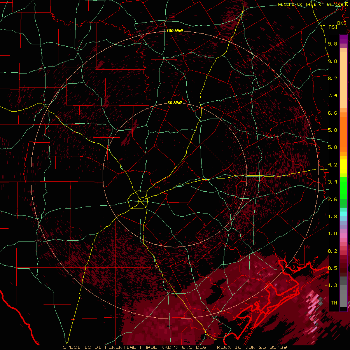This screenshot has width=350, height=350.
Task: Select the 7.4 scale value
Action: coord(332,96)
